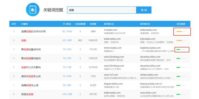The width and height of the screenshot is (199, 99).
Task: Click www.zhihu.com result
Action: [148, 93]
